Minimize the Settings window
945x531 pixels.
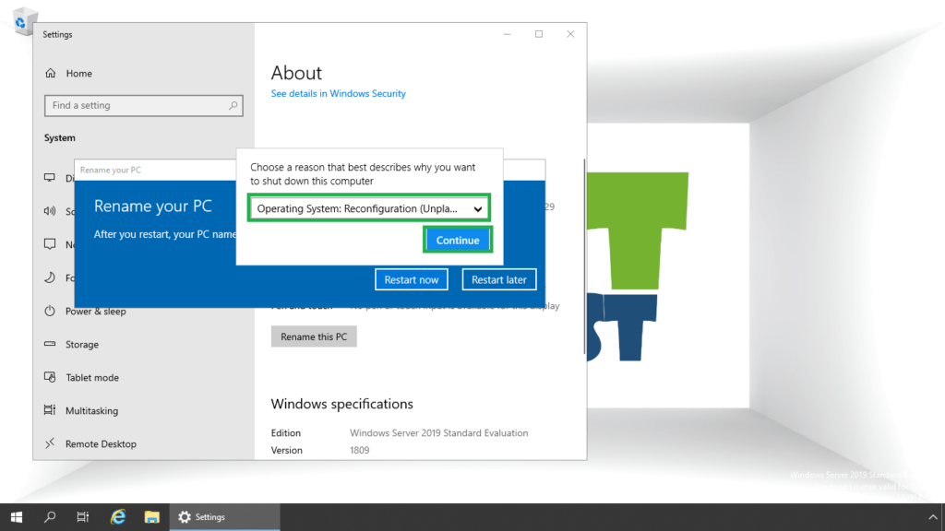pos(507,34)
